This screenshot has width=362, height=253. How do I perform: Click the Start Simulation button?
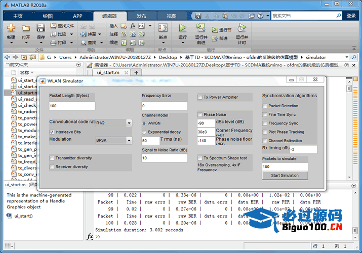tap(285, 176)
